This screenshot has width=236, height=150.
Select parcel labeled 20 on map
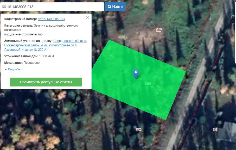point(215,129)
